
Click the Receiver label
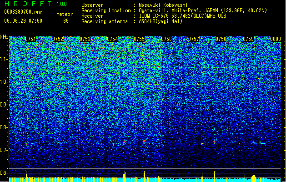tap(92, 16)
